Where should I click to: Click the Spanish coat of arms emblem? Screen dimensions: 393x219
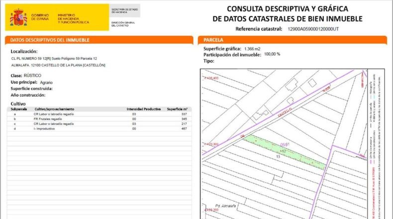tap(18, 17)
